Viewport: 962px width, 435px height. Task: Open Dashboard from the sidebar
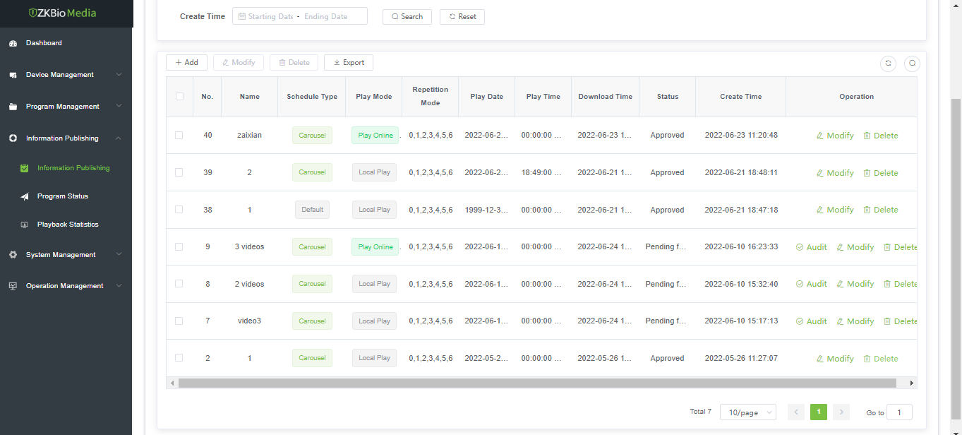44,43
